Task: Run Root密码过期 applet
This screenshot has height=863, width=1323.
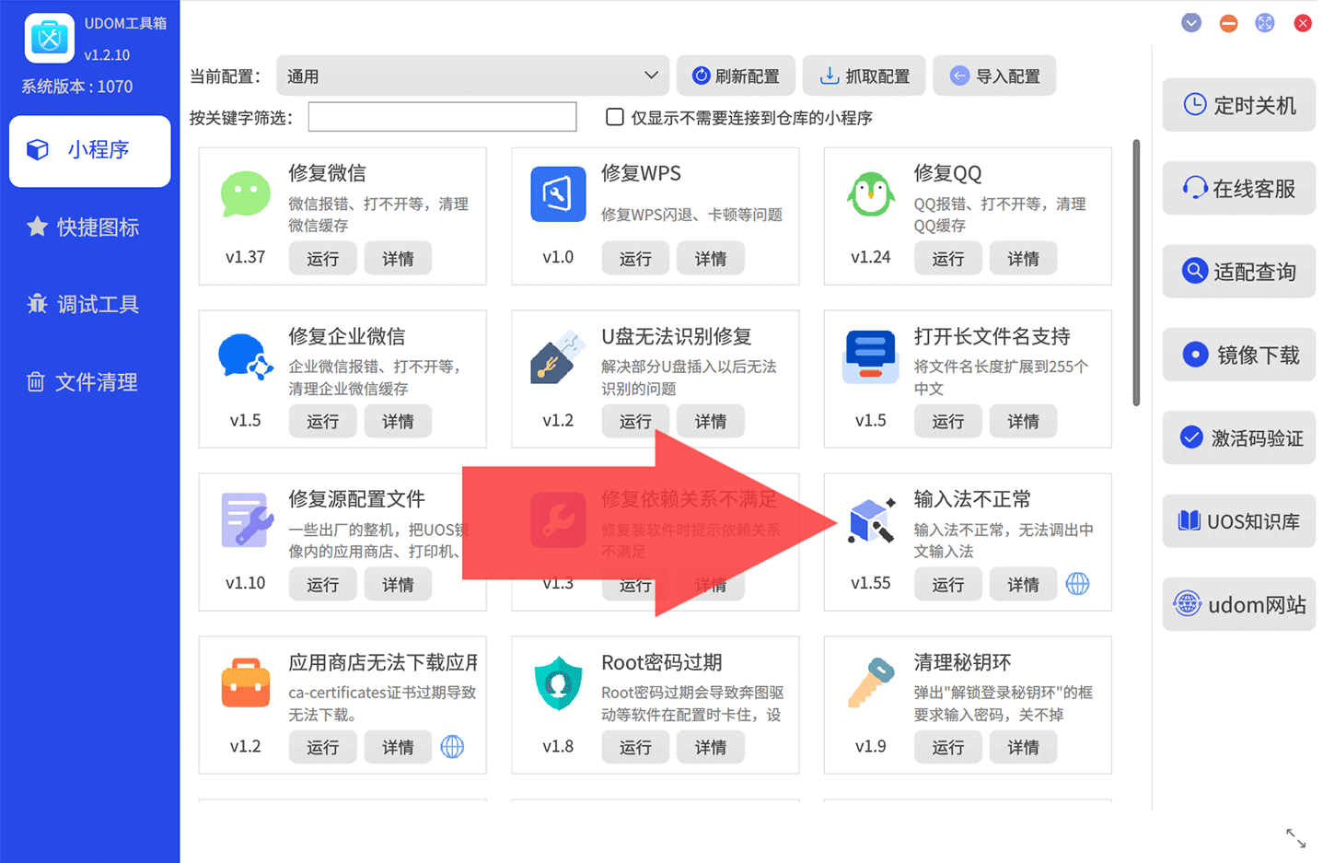Action: [635, 747]
